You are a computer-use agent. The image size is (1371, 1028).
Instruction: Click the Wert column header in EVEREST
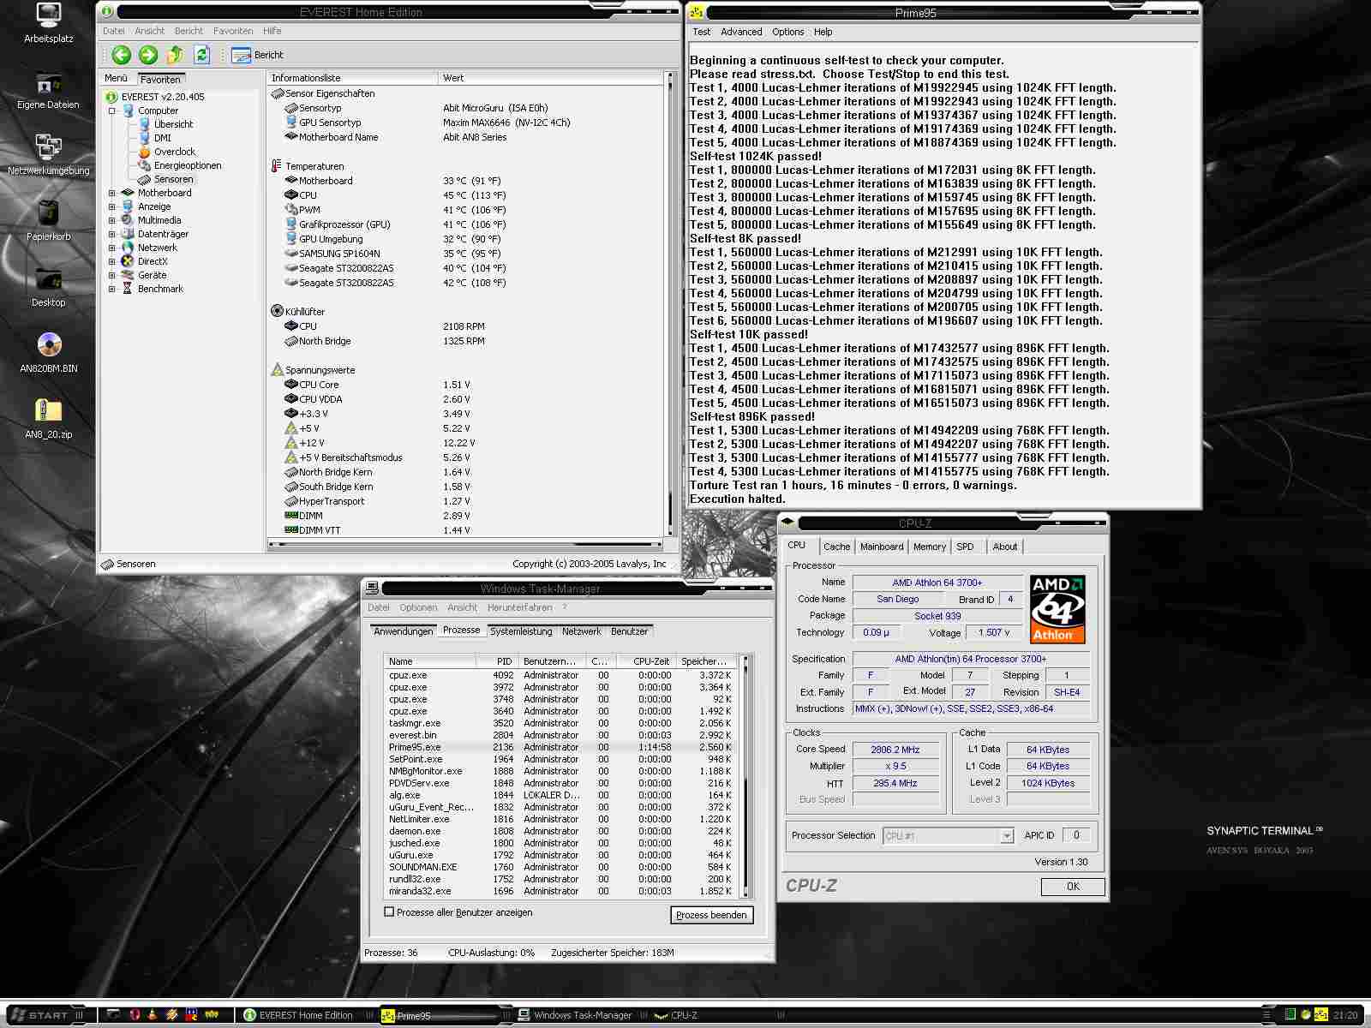coord(550,78)
